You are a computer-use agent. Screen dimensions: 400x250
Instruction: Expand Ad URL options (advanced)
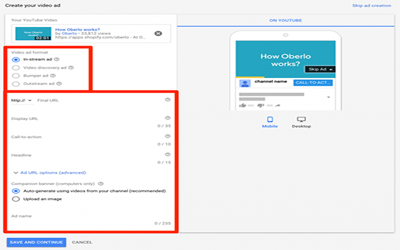pos(49,172)
